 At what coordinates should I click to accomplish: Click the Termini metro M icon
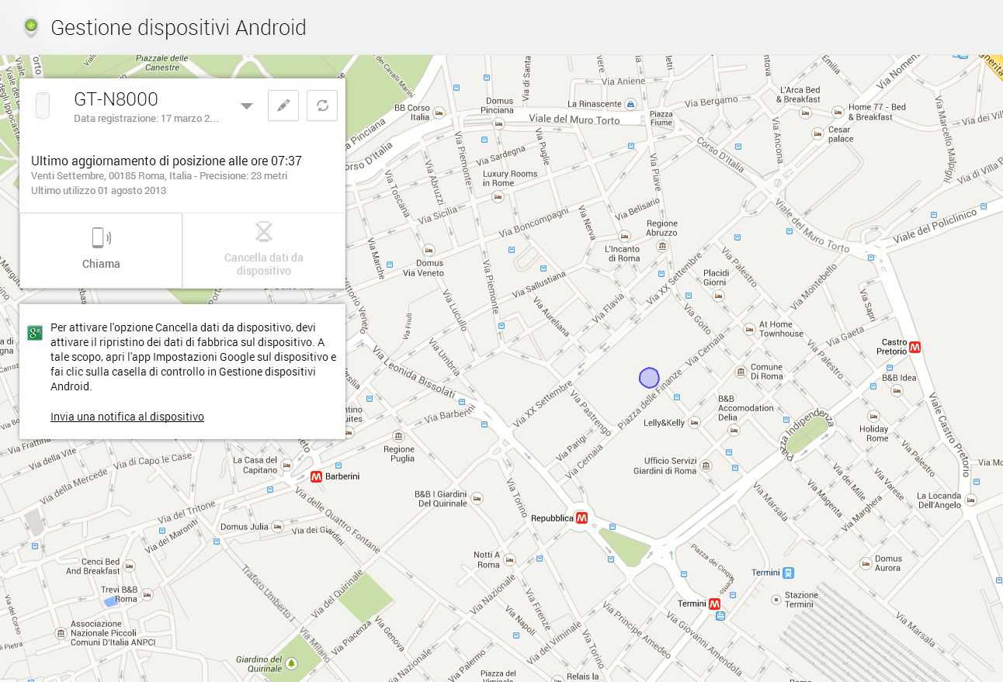[714, 604]
